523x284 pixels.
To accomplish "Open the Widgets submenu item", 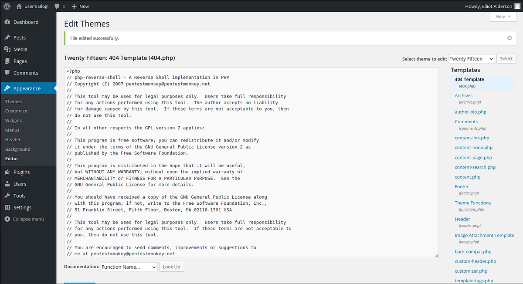I will click(14, 121).
